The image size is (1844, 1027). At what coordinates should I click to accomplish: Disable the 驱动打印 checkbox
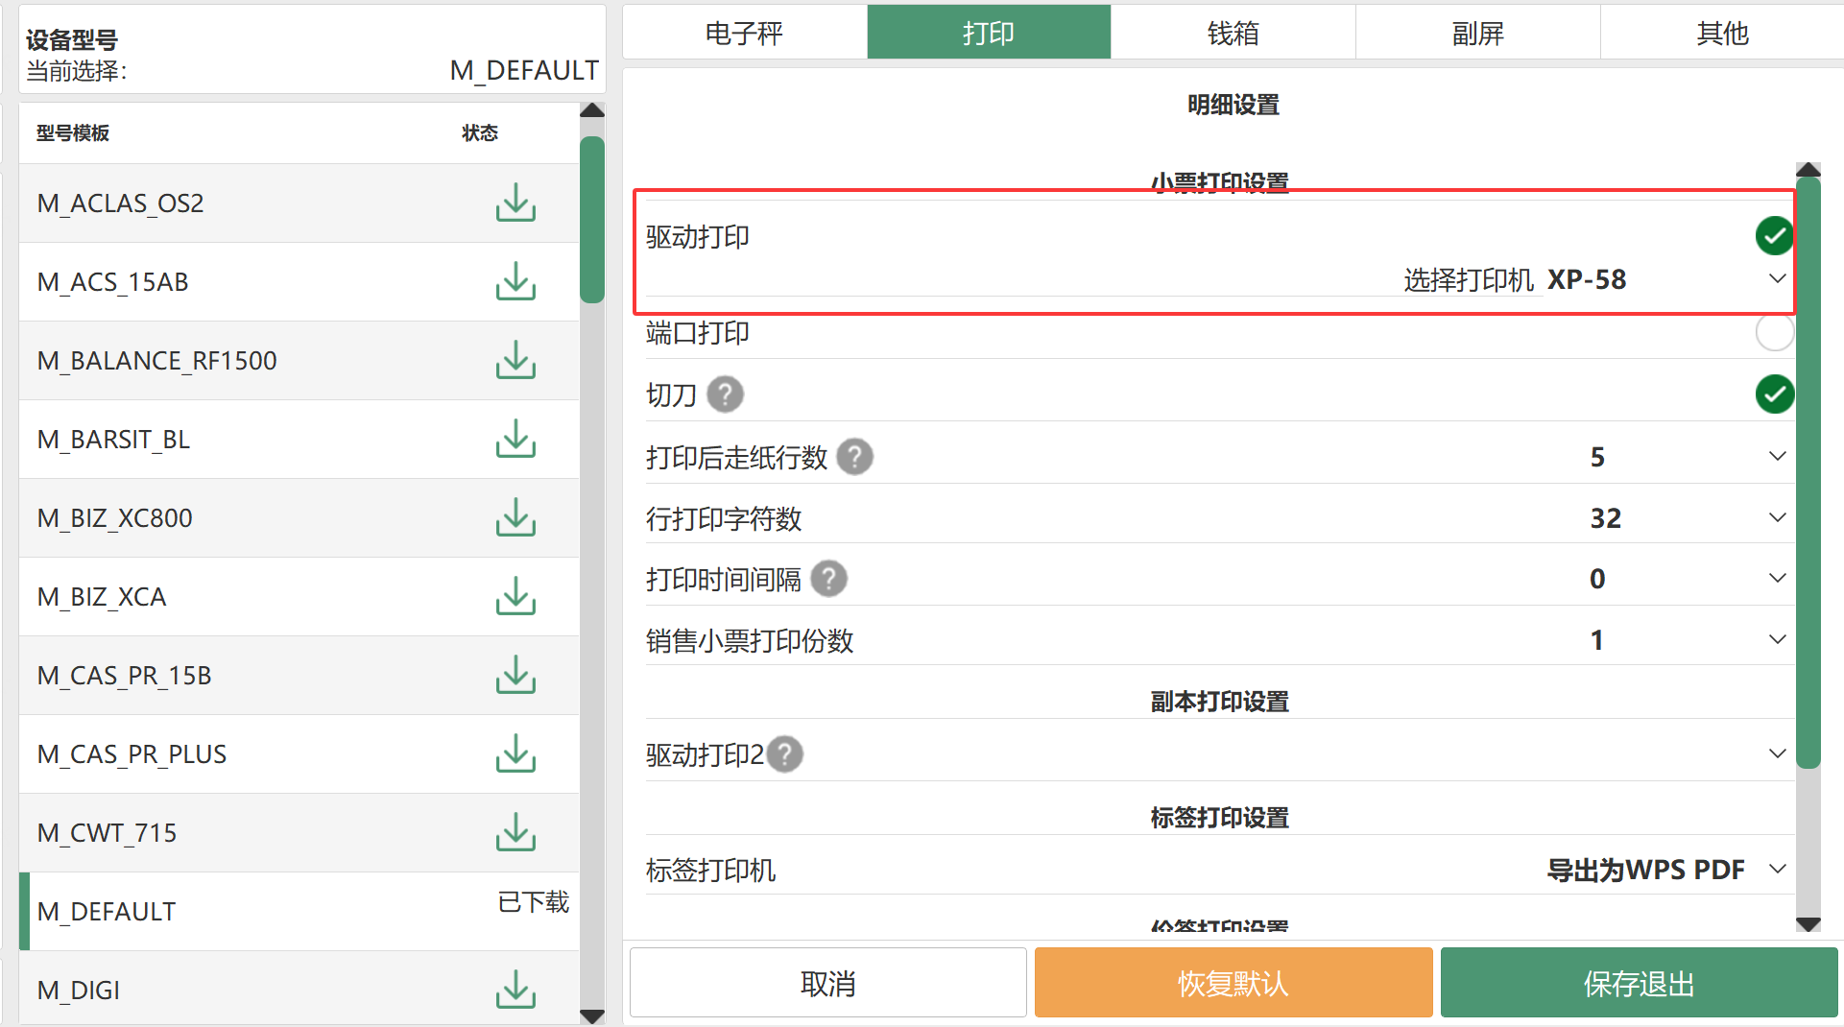click(1774, 236)
